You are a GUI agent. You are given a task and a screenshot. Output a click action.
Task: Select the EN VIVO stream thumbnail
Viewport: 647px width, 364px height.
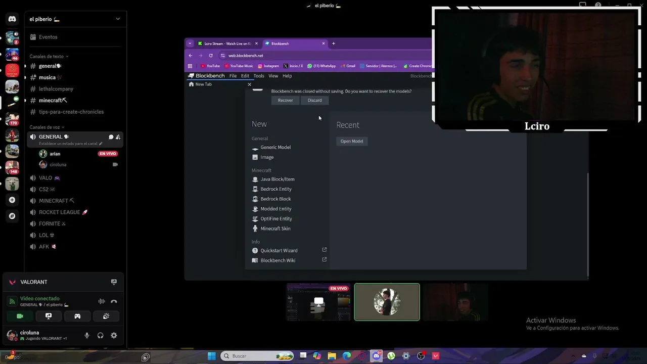point(318,302)
